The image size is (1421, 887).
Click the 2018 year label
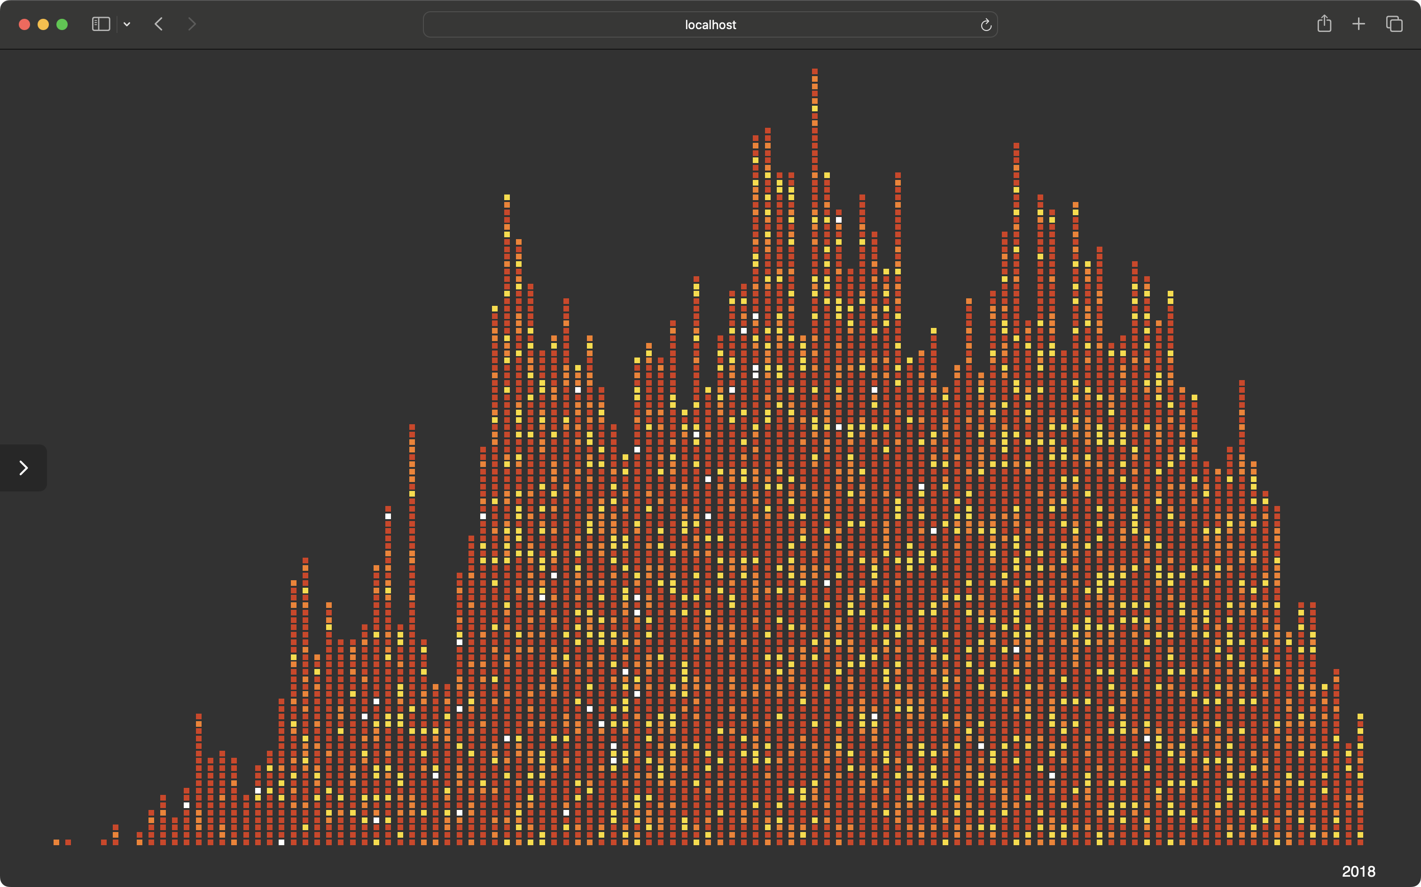click(x=1358, y=871)
